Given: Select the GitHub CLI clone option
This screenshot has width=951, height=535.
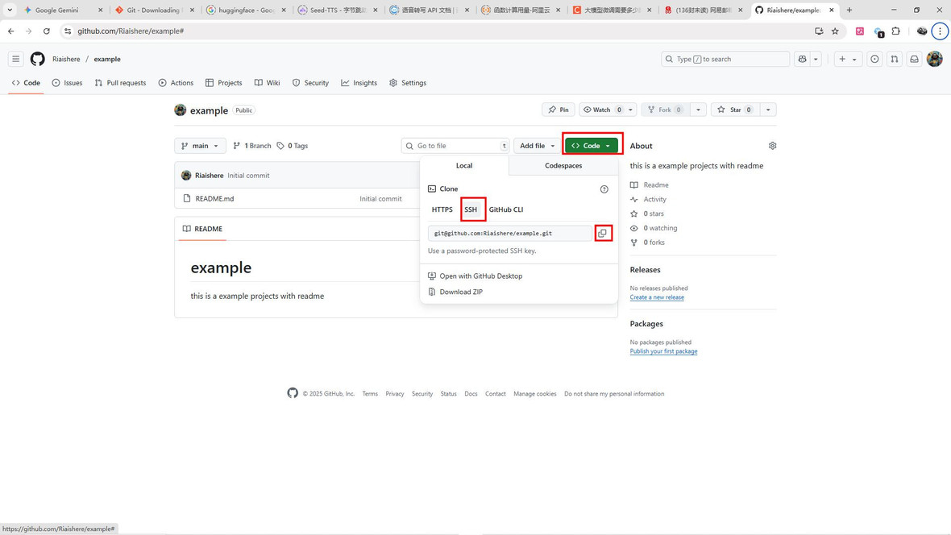Looking at the screenshot, I should point(506,209).
